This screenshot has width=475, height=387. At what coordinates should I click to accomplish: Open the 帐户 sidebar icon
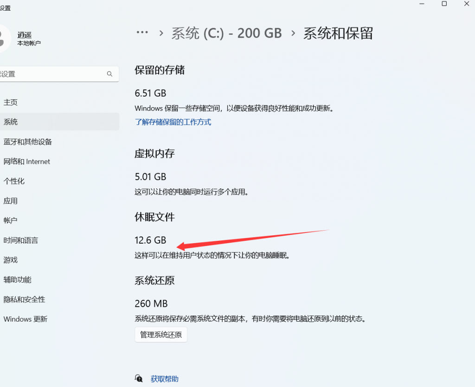(10, 220)
